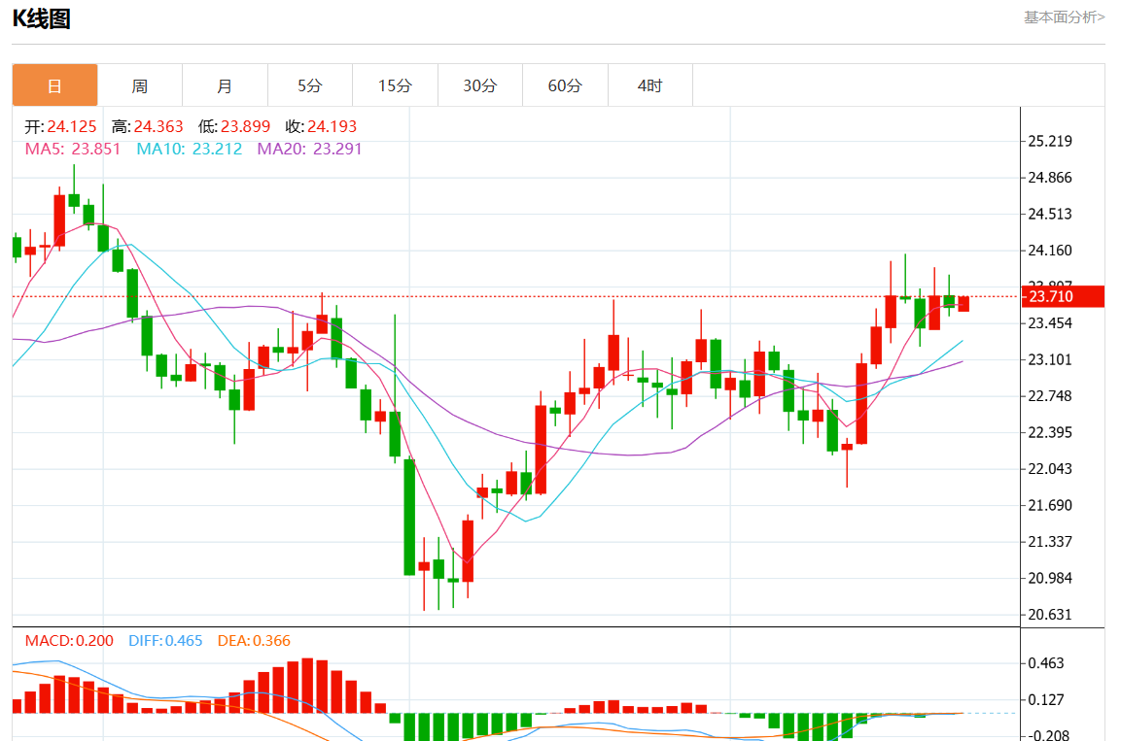Click the 高:24.363 high price value

[x=147, y=126]
